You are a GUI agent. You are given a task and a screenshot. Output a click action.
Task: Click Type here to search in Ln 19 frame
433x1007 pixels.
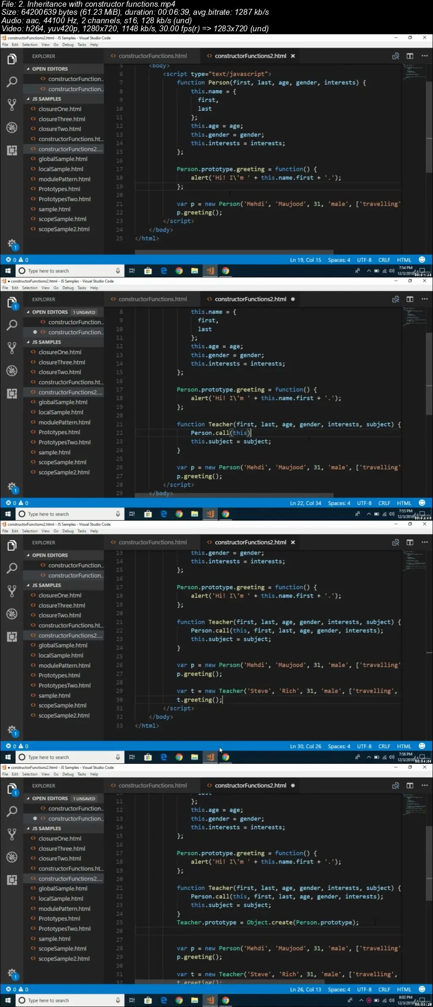(x=69, y=271)
